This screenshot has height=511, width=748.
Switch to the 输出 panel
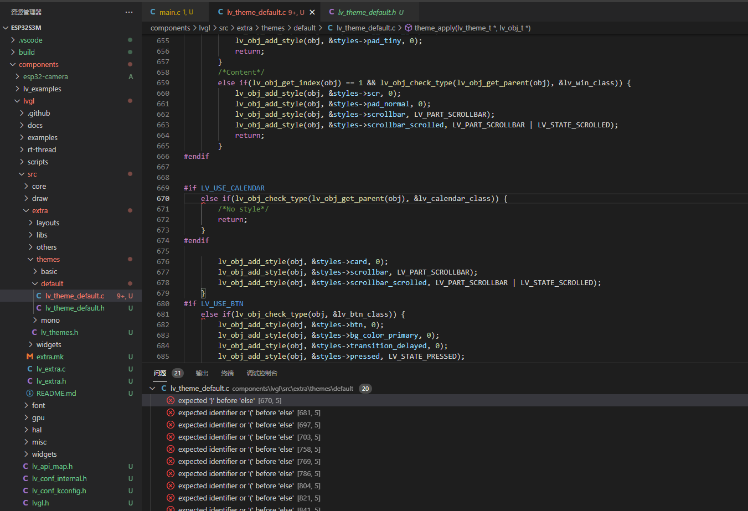[x=202, y=373]
